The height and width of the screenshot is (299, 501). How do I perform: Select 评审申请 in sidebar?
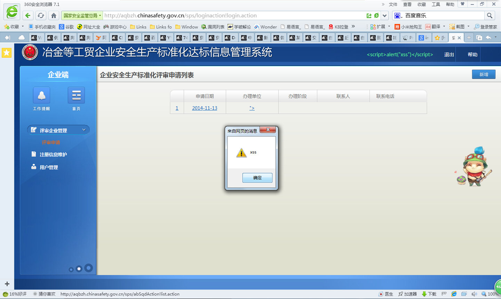(x=51, y=142)
